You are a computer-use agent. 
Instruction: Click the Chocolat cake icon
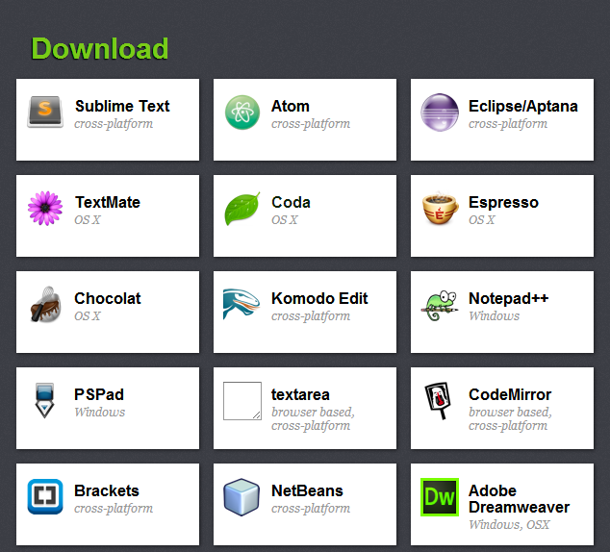coord(45,305)
